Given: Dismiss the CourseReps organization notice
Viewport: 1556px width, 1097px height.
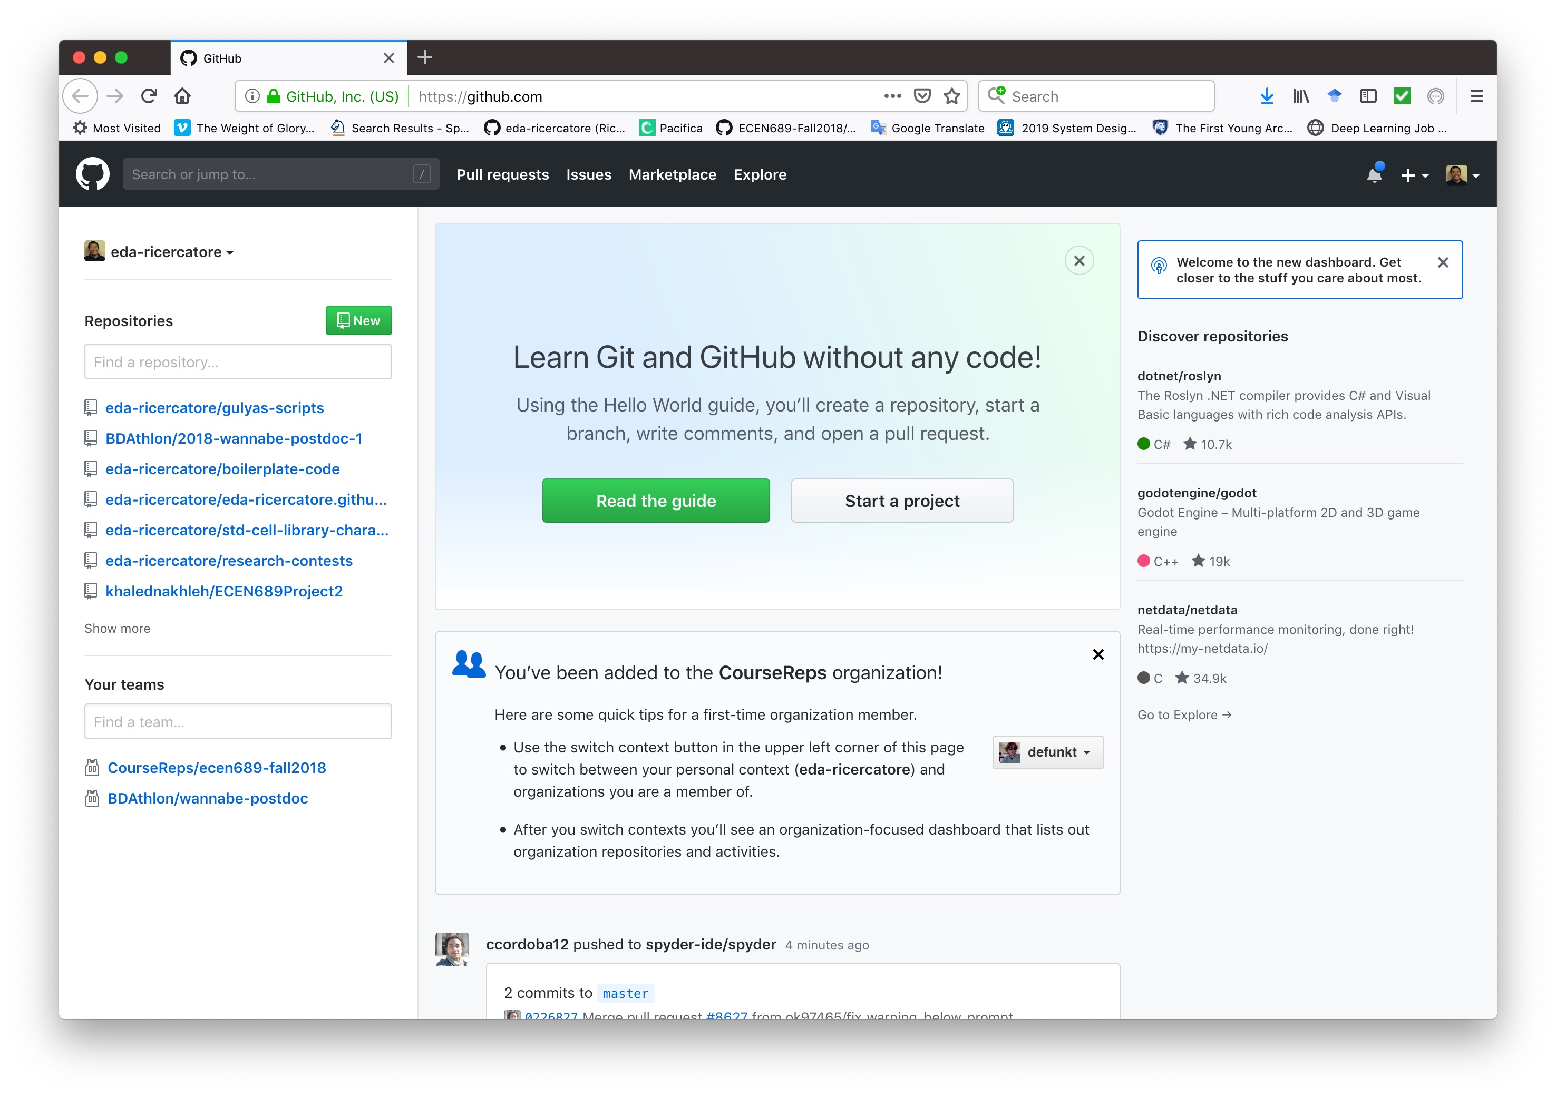Looking at the screenshot, I should click(1098, 654).
